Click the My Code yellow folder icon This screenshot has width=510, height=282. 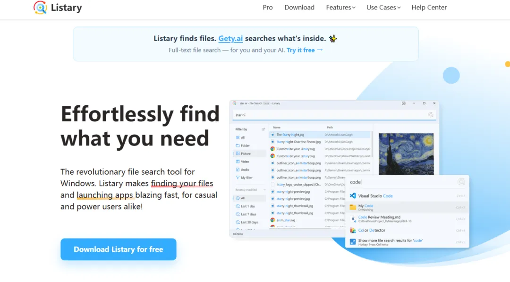click(353, 207)
